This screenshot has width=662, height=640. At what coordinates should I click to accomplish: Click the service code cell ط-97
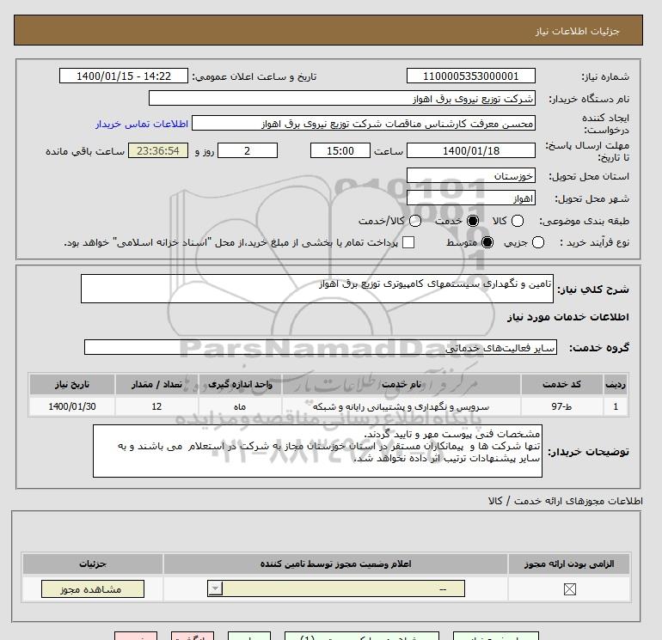[x=562, y=406]
